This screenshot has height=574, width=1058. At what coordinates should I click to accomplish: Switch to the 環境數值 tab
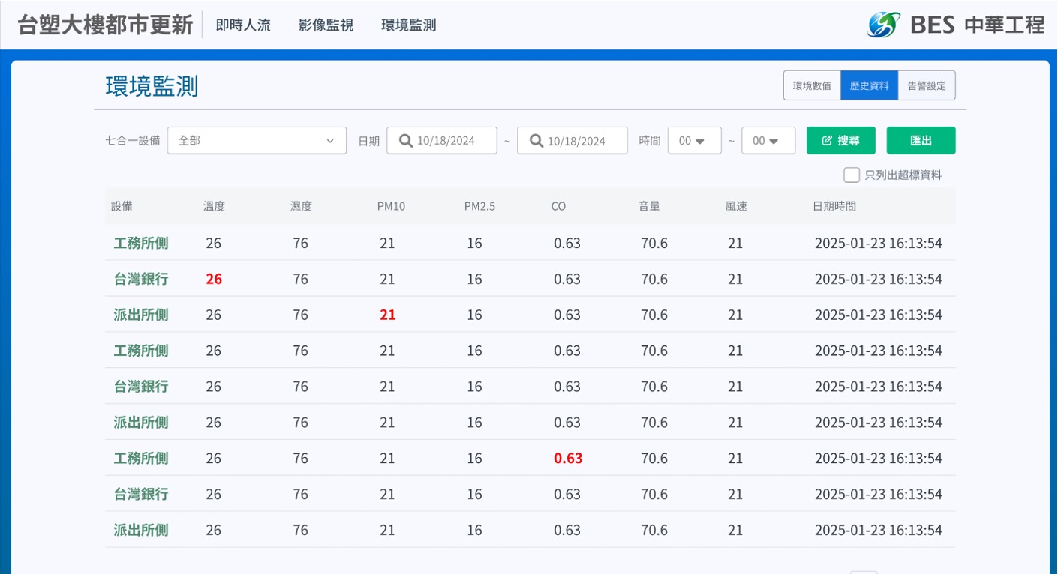coord(812,85)
